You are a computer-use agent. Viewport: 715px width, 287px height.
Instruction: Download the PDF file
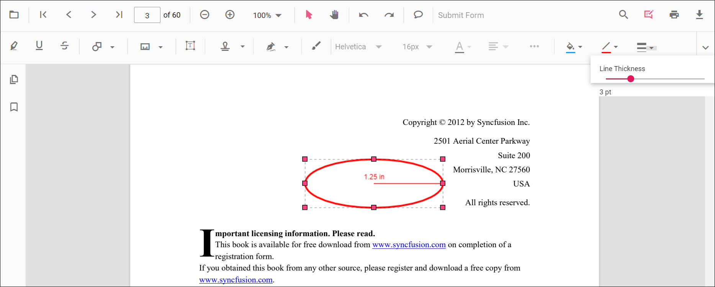pos(699,15)
